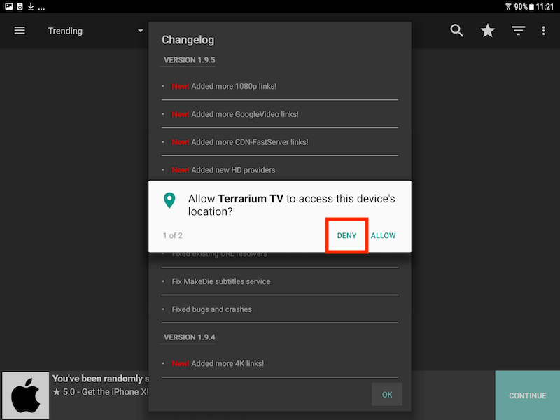Allow Terrarium TV location access

coord(383,235)
